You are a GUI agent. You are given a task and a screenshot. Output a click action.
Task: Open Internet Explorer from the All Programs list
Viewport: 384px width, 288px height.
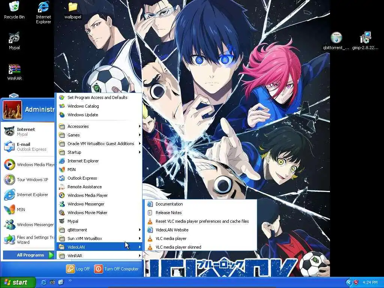tap(99, 161)
